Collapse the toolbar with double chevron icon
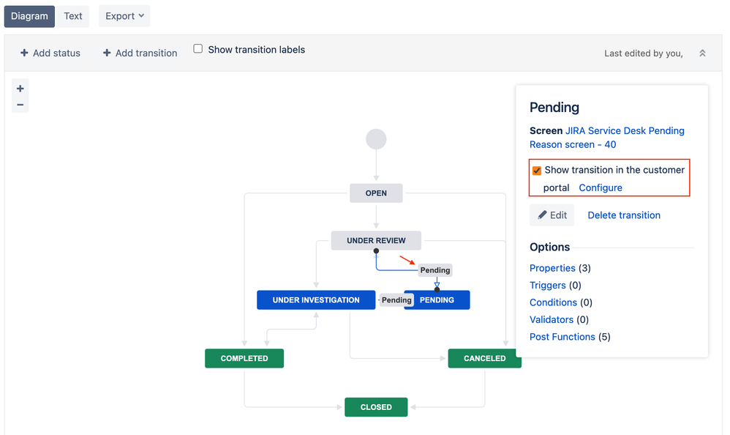730x435 pixels. 702,53
